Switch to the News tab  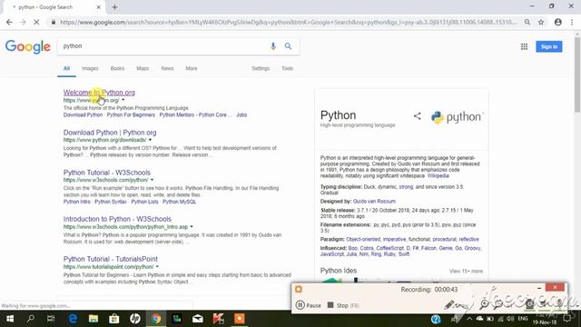coord(167,68)
